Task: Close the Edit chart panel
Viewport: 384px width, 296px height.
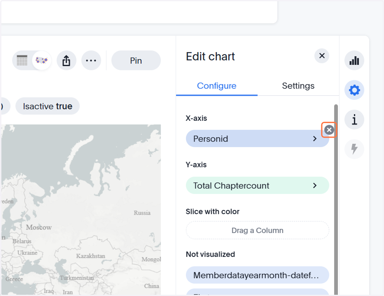Action: tap(322, 56)
